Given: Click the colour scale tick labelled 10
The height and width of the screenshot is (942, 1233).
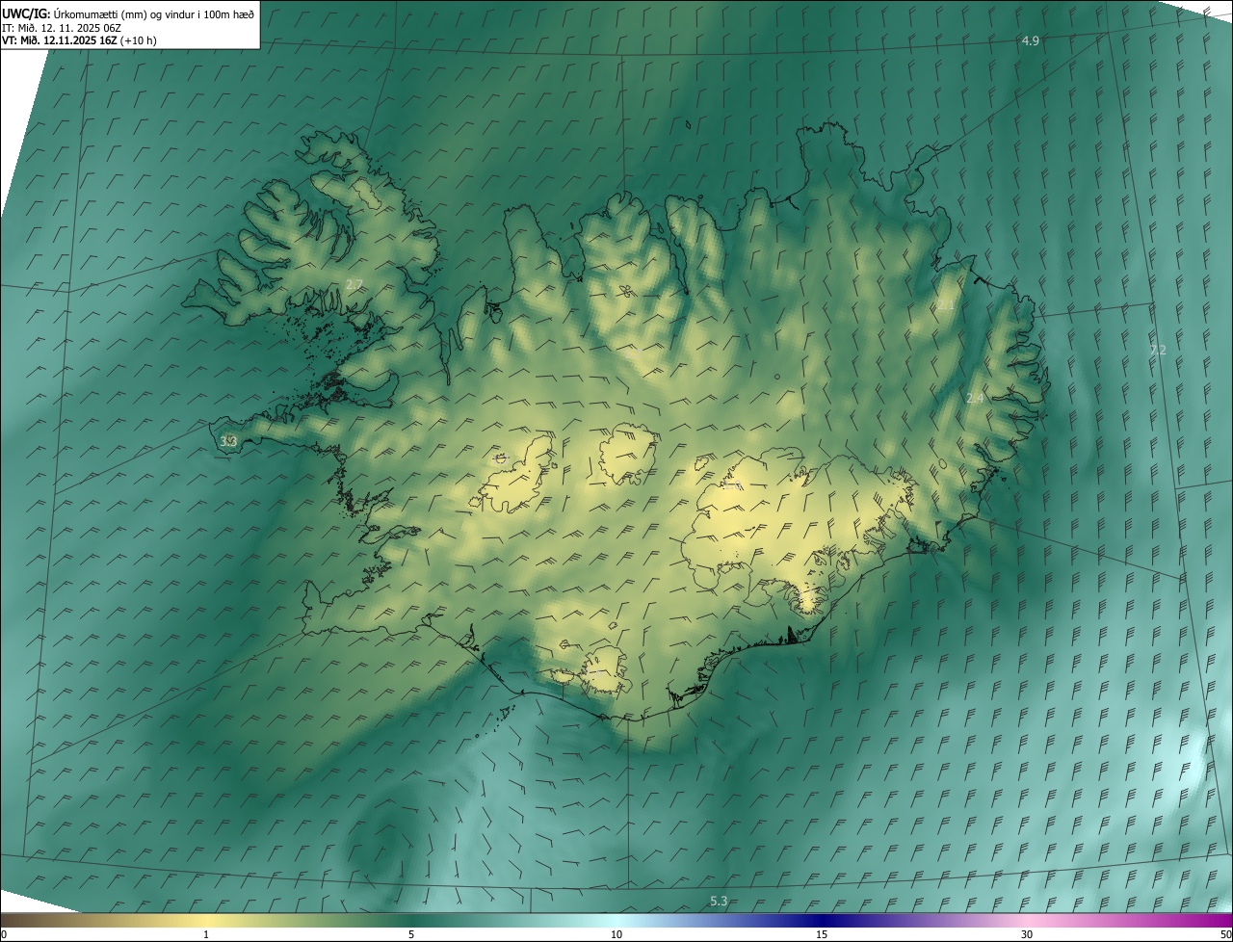Looking at the screenshot, I should pos(616,934).
